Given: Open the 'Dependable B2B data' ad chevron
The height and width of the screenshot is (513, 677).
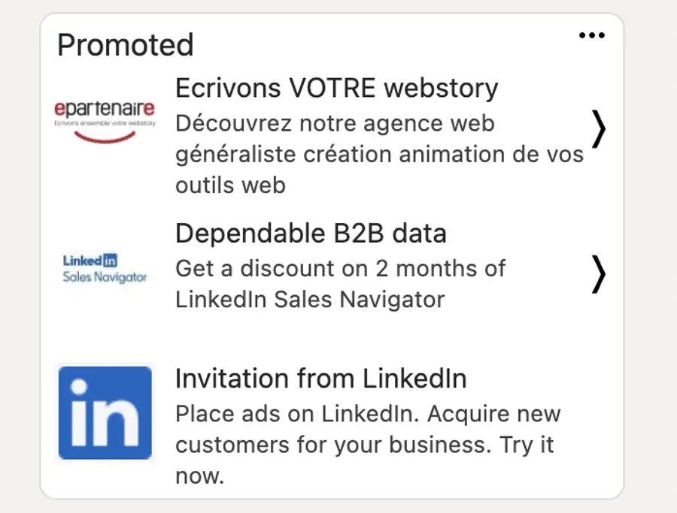Looking at the screenshot, I should [x=600, y=275].
